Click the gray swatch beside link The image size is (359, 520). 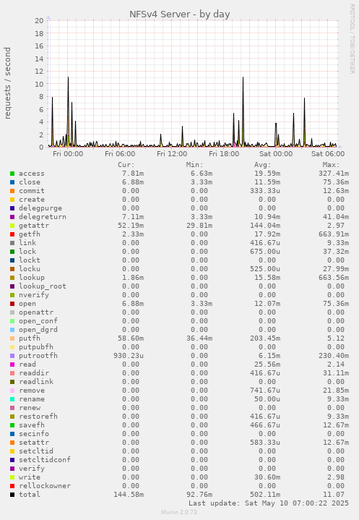pyautogui.click(x=12, y=243)
